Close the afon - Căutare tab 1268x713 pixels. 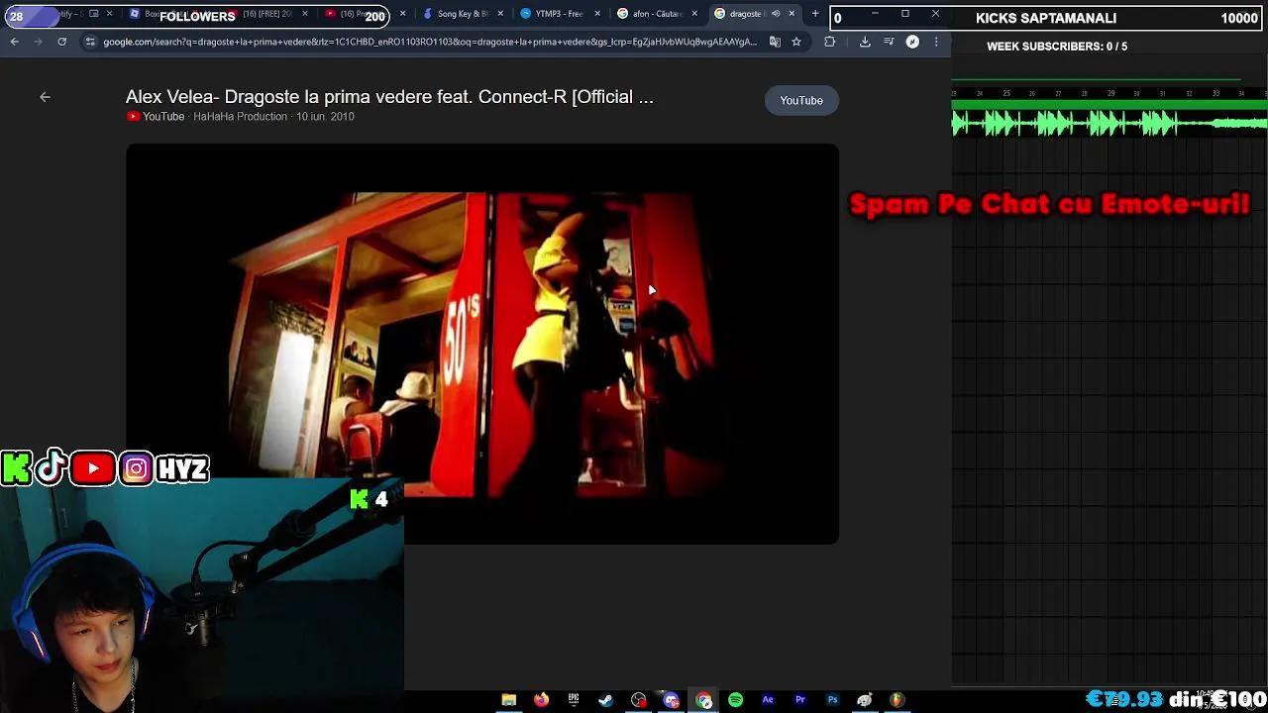(x=694, y=14)
